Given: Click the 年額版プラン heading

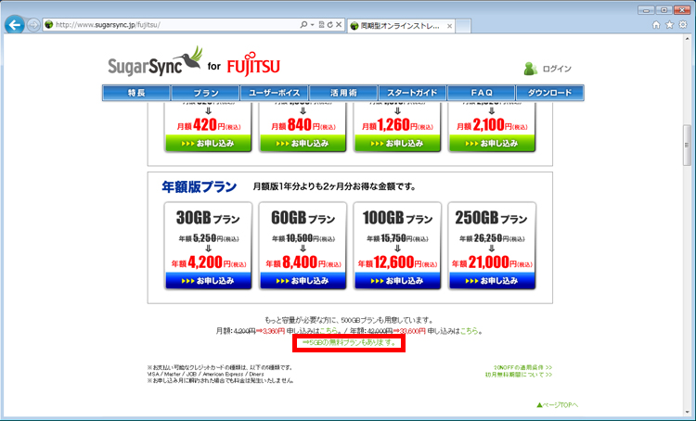Looking at the screenshot, I should click(x=199, y=186).
